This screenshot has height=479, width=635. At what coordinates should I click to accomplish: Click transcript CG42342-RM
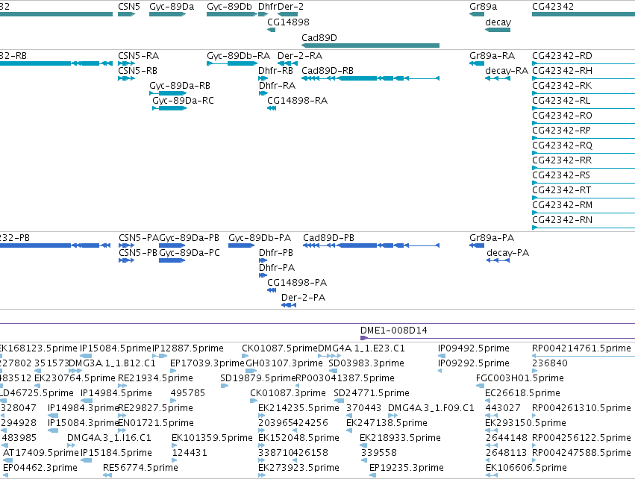(562, 205)
